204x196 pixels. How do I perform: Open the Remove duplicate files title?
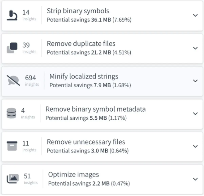pos(81,43)
